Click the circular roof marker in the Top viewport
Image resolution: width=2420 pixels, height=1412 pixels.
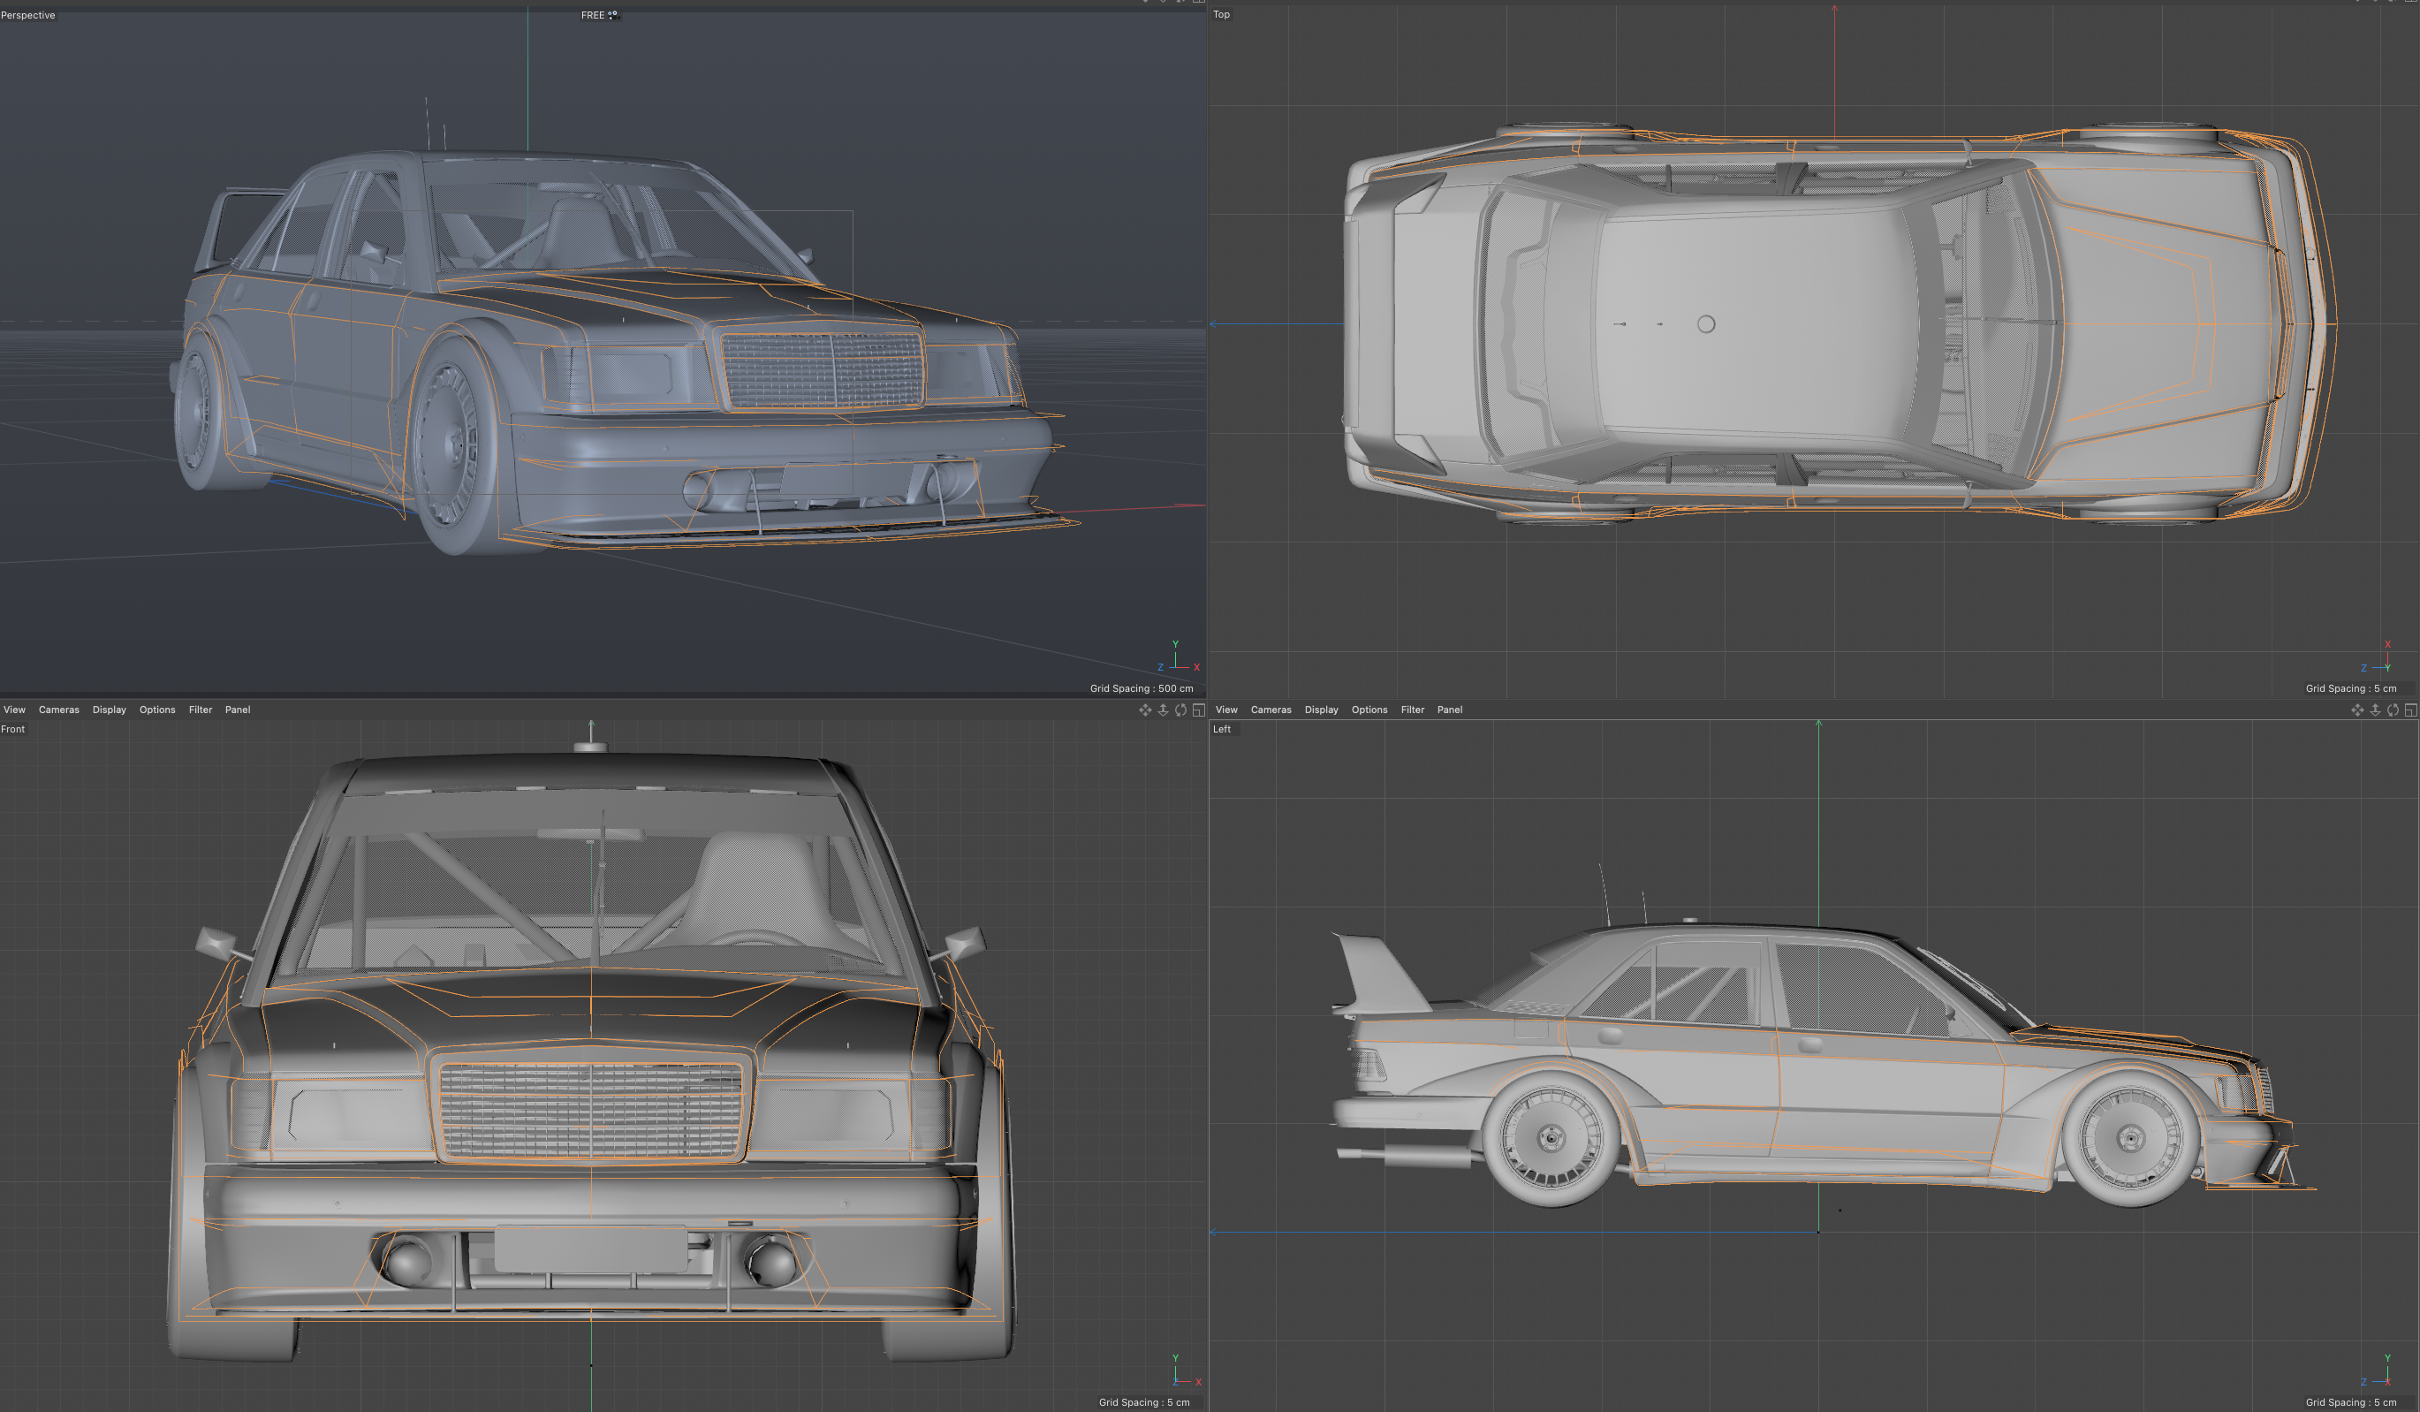[1705, 324]
